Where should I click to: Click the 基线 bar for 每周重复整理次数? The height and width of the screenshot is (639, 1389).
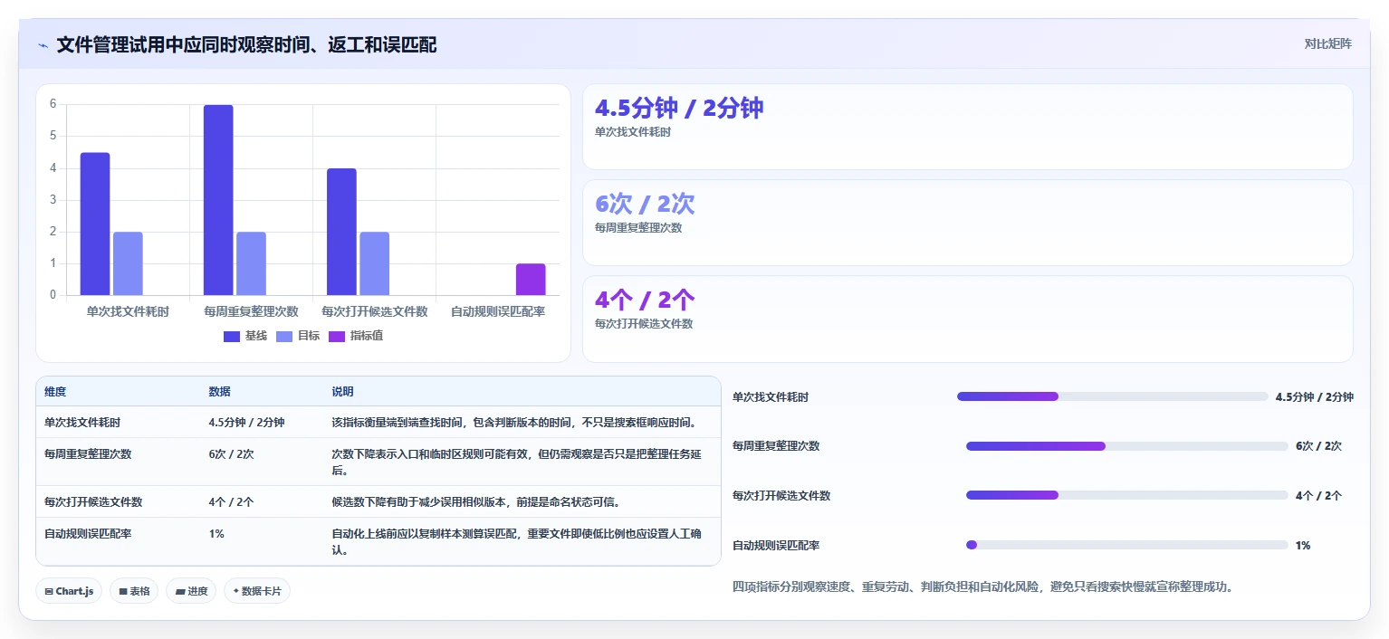[218, 200]
